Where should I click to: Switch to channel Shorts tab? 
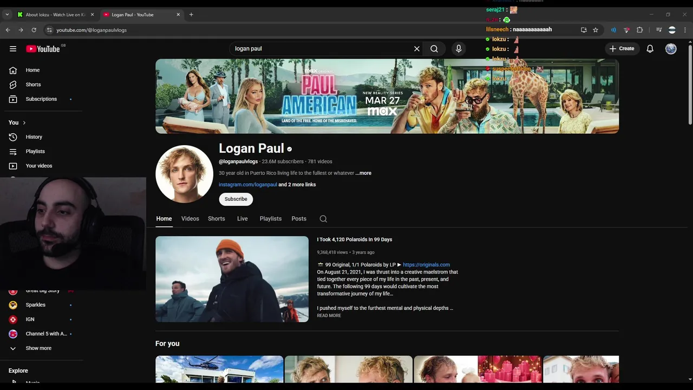(217, 219)
